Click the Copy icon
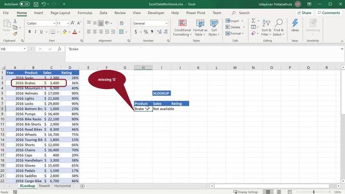345x194 pixels. [15, 27]
